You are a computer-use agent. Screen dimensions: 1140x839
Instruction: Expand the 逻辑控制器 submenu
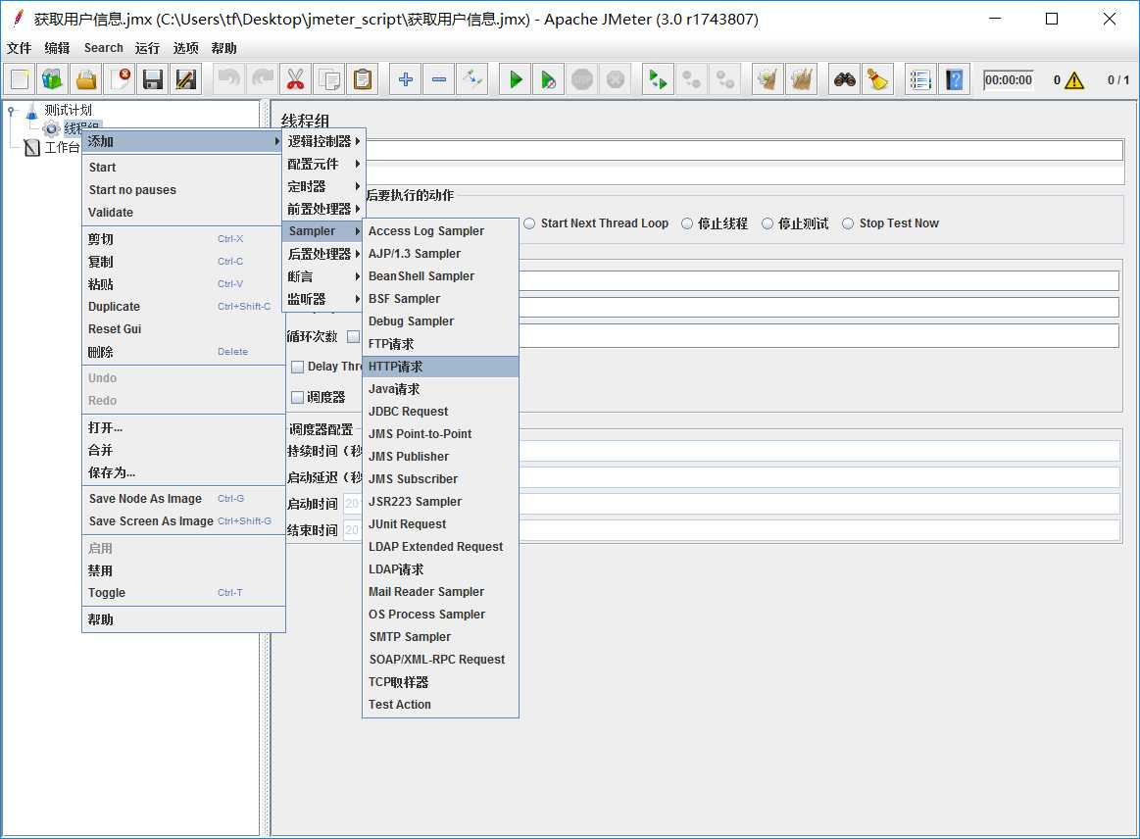pos(322,141)
